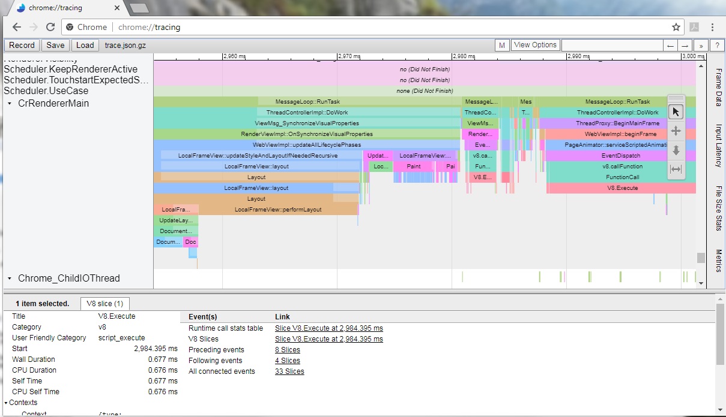The height and width of the screenshot is (417, 726).
Task: Jump to next search result arrow
Action: coord(685,46)
